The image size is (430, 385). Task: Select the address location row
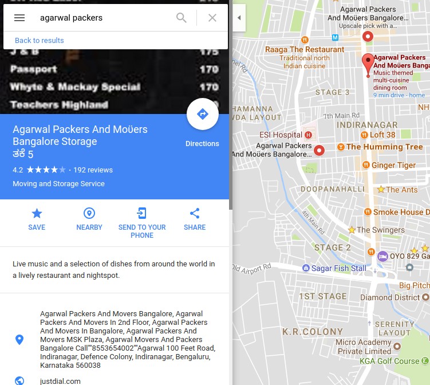click(x=115, y=339)
